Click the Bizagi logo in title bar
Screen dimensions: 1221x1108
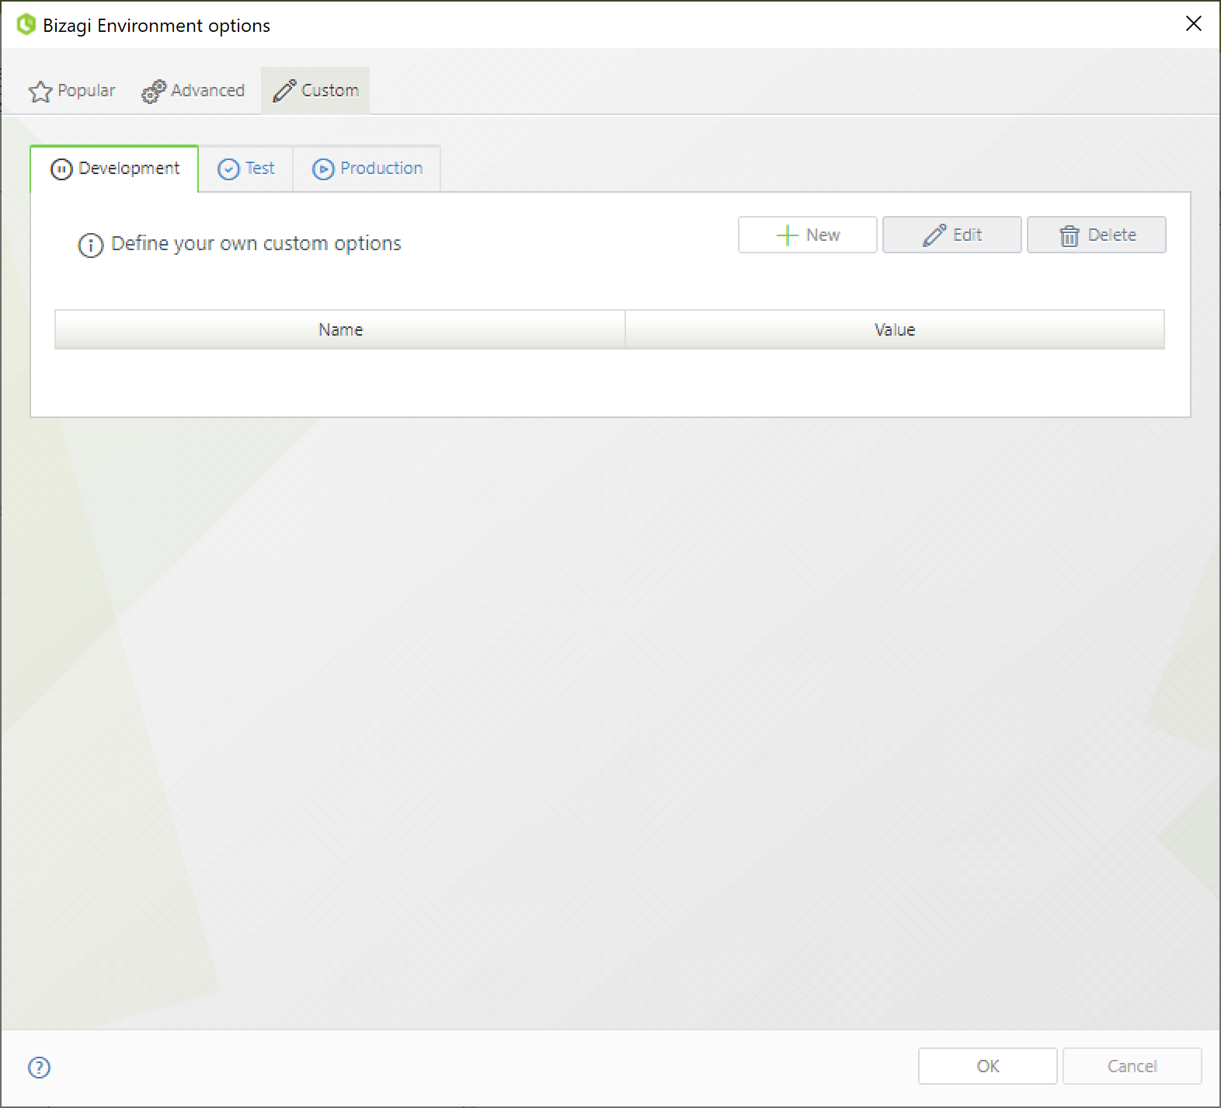click(26, 25)
